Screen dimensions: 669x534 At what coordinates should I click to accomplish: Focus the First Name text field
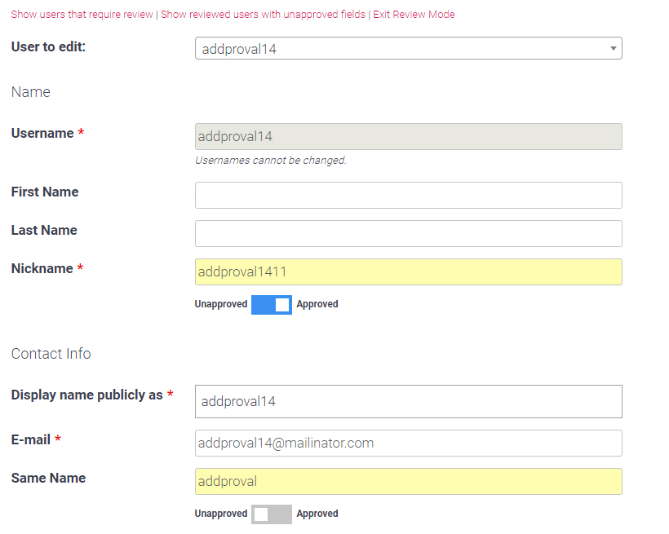click(408, 196)
